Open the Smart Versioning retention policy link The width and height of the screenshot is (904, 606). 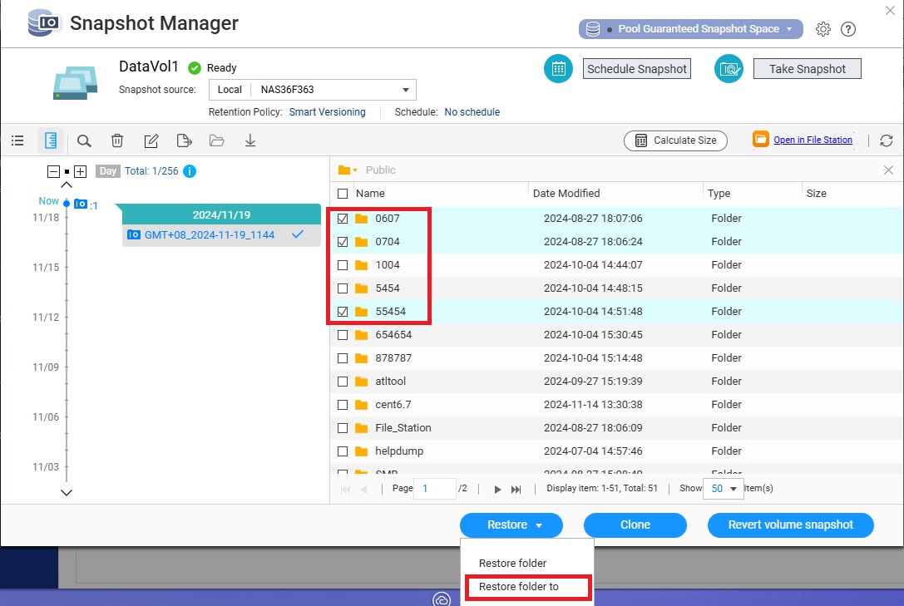coord(327,112)
